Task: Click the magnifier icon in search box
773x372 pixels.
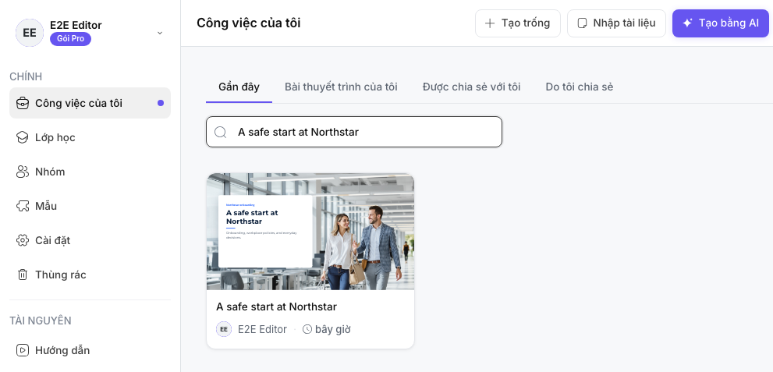Action: click(x=221, y=132)
